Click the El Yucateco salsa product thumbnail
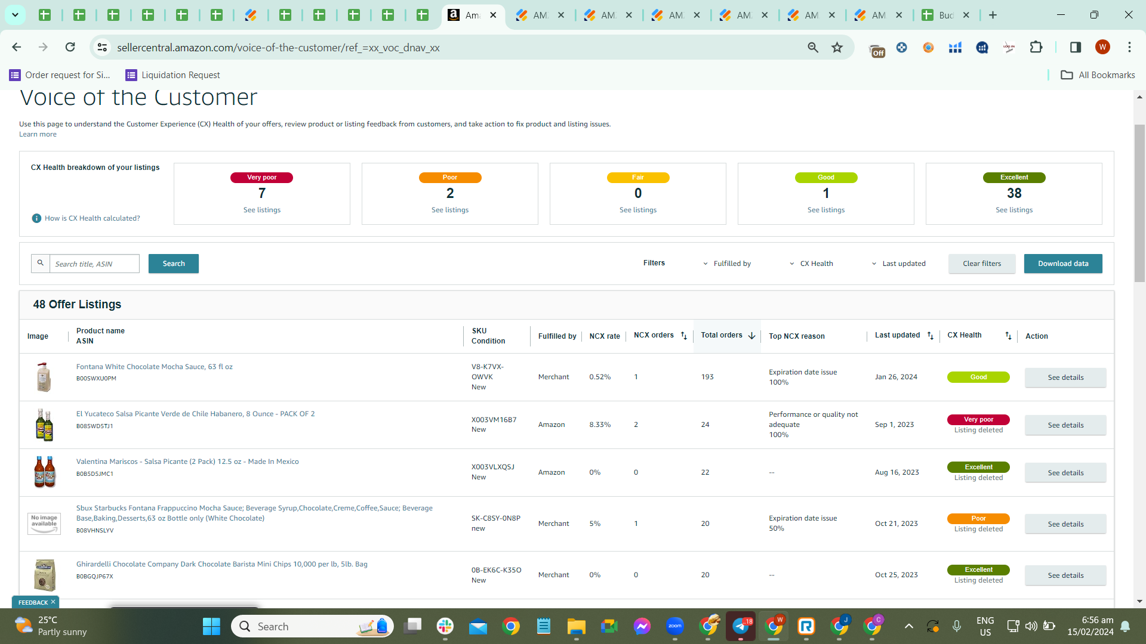Screen dimensions: 1146x644 click(x=44, y=425)
